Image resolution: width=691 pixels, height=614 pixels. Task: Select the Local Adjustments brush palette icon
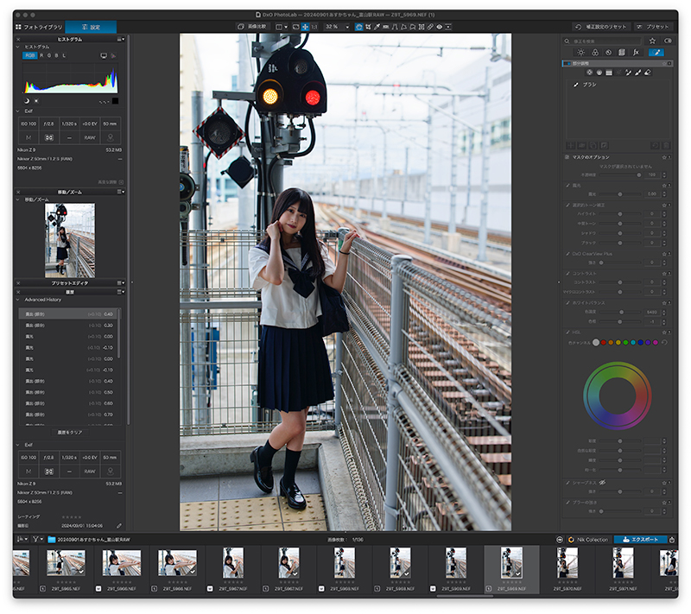tap(656, 53)
